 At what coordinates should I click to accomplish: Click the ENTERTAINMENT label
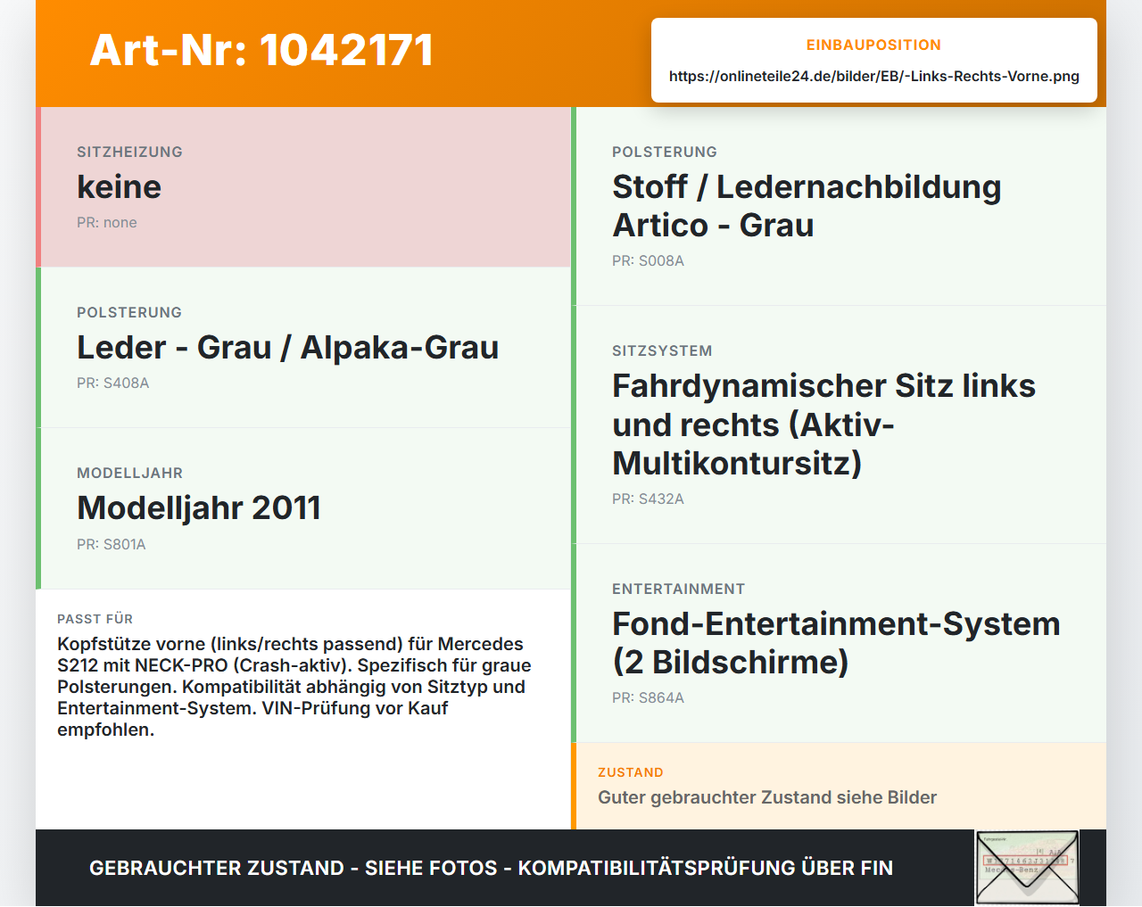click(679, 589)
